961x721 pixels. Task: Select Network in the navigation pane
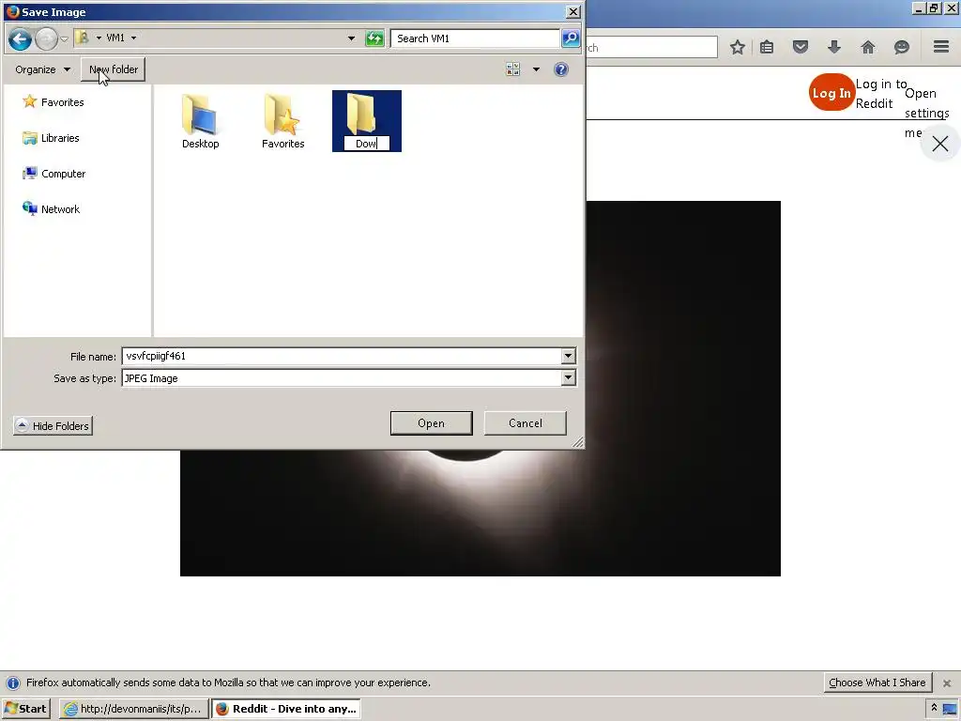(51, 209)
